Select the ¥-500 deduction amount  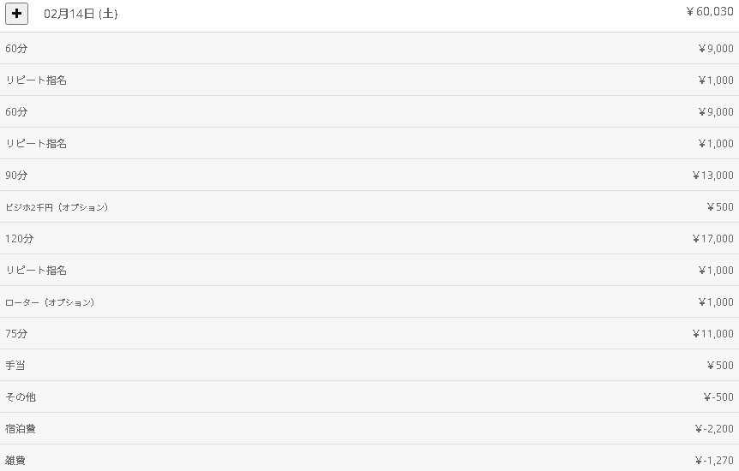pos(718,397)
